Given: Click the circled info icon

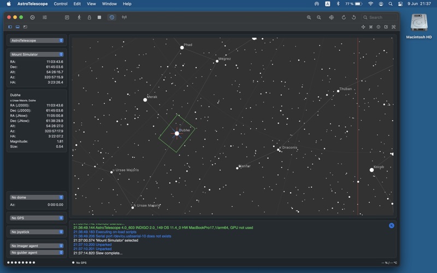Looking at the screenshot, I should pos(378,27).
